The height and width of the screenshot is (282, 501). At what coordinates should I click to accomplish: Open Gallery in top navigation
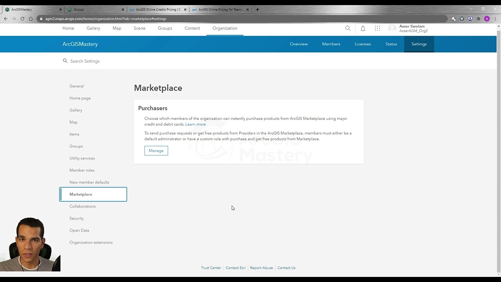pyautogui.click(x=94, y=28)
